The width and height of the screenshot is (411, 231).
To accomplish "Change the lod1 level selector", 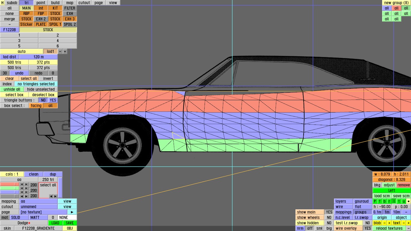I will click(x=50, y=51).
